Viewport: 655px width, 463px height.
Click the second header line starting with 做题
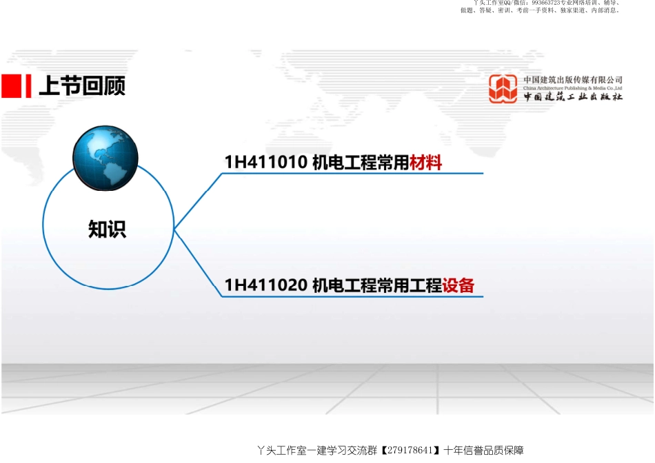point(539,11)
